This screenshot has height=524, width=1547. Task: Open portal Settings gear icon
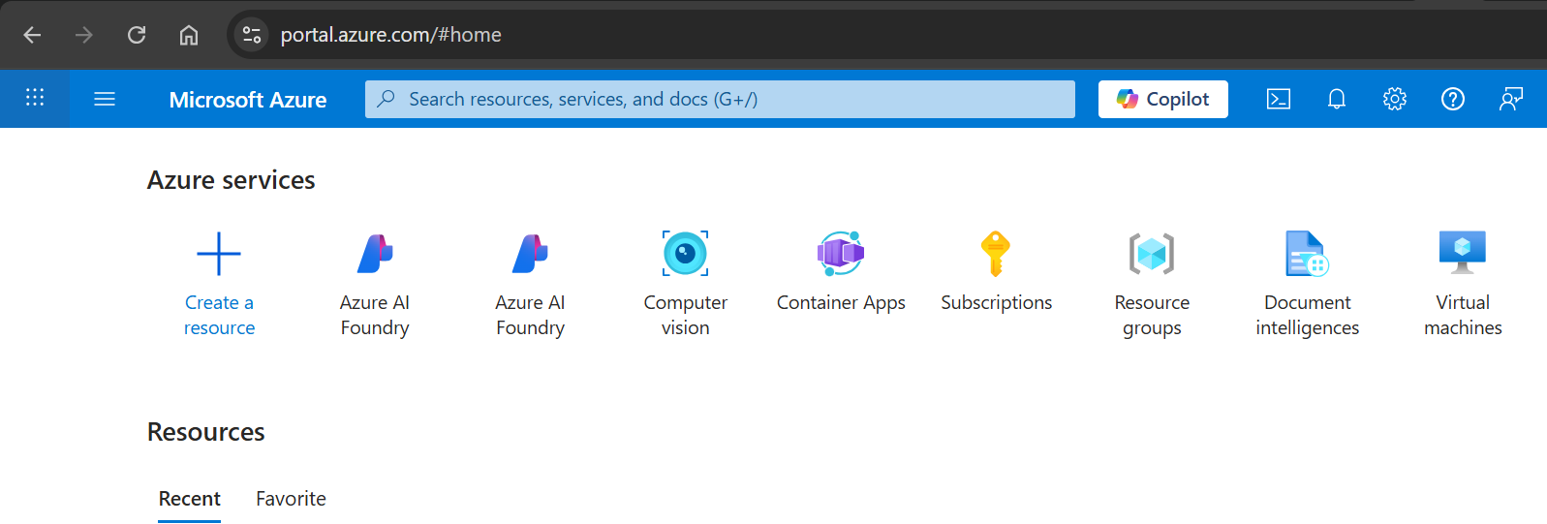click(x=1395, y=99)
